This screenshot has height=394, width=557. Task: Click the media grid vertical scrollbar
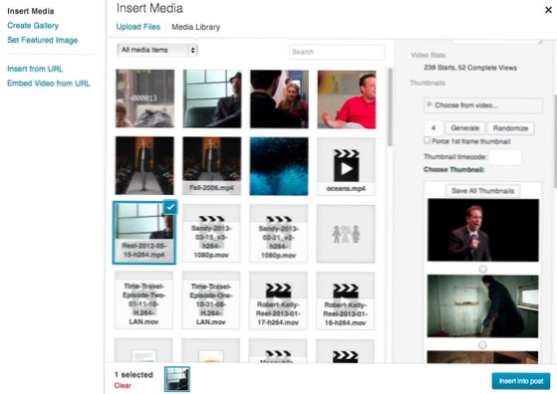390,107
